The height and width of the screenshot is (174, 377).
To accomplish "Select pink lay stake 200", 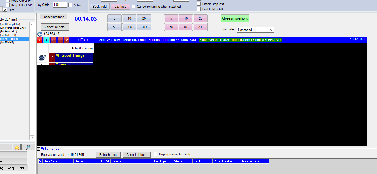I will pos(201,27).
